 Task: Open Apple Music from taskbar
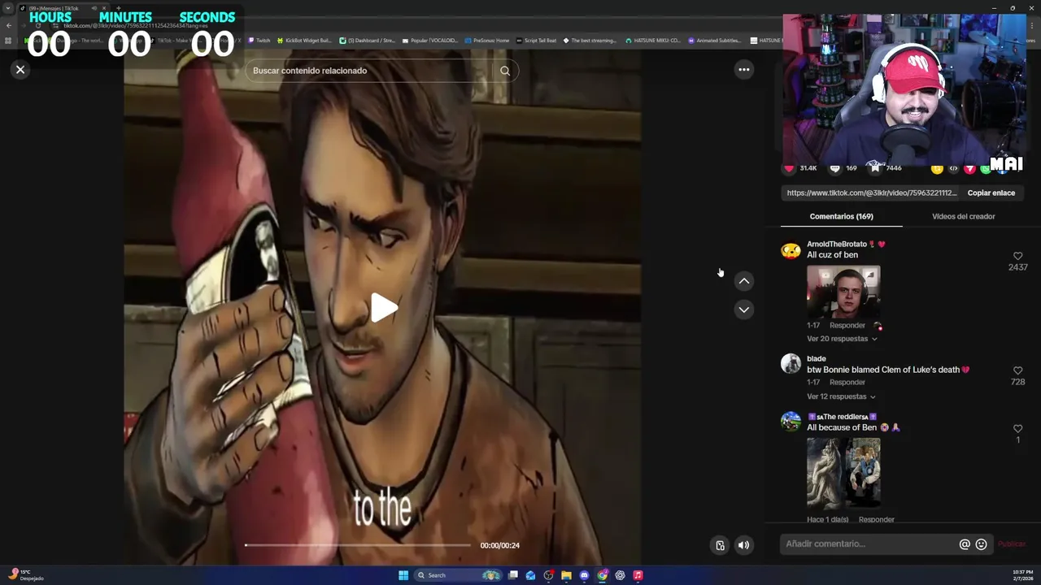pyautogui.click(x=638, y=575)
